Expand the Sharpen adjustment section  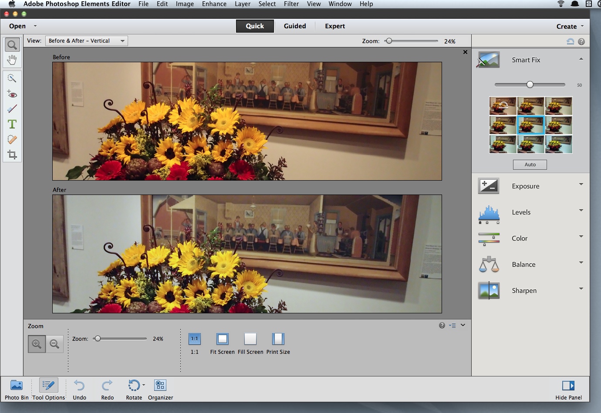pyautogui.click(x=581, y=289)
